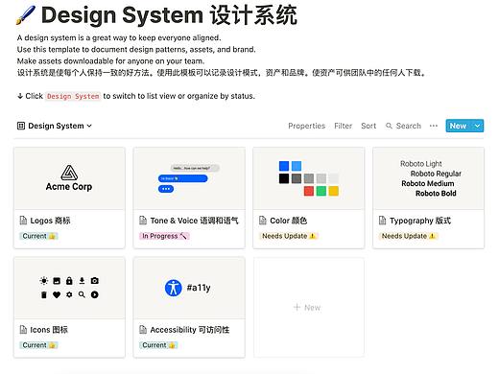Click the camera icon in the Icons card
Viewport: 499px width, 374px height.
(x=95, y=281)
